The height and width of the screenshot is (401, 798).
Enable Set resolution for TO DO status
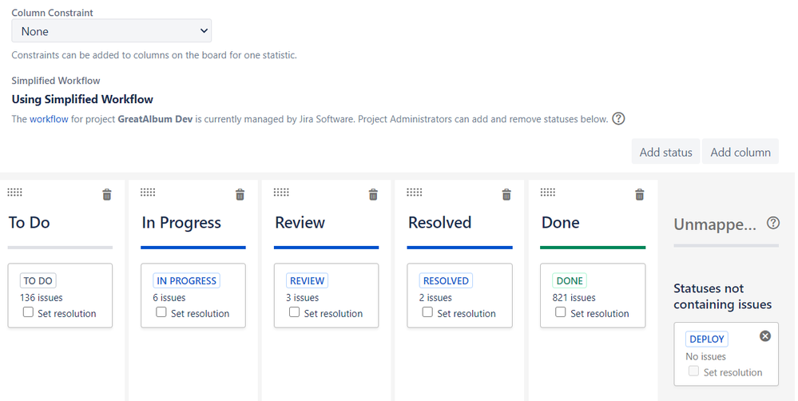coord(29,312)
